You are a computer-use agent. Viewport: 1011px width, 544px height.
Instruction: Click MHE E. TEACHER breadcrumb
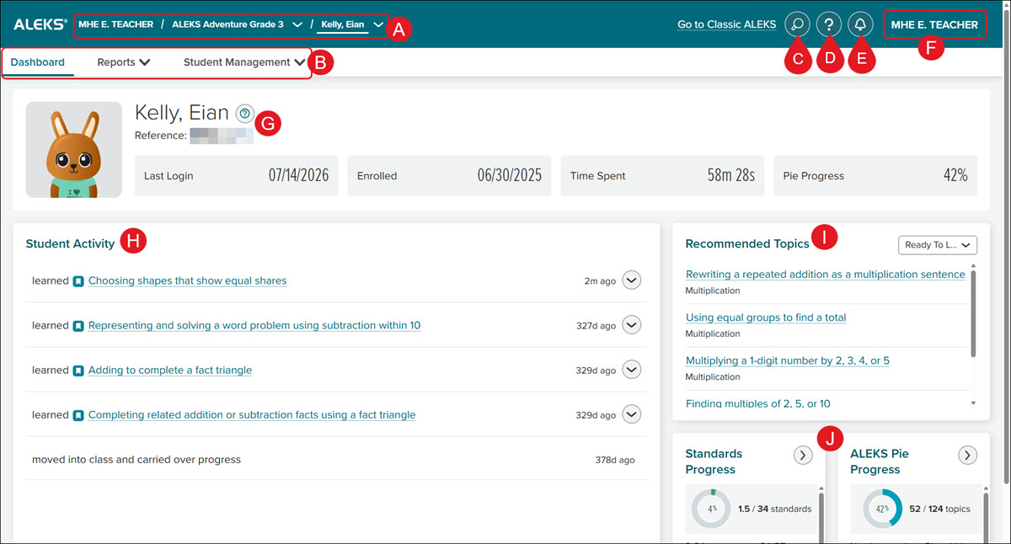click(x=116, y=24)
